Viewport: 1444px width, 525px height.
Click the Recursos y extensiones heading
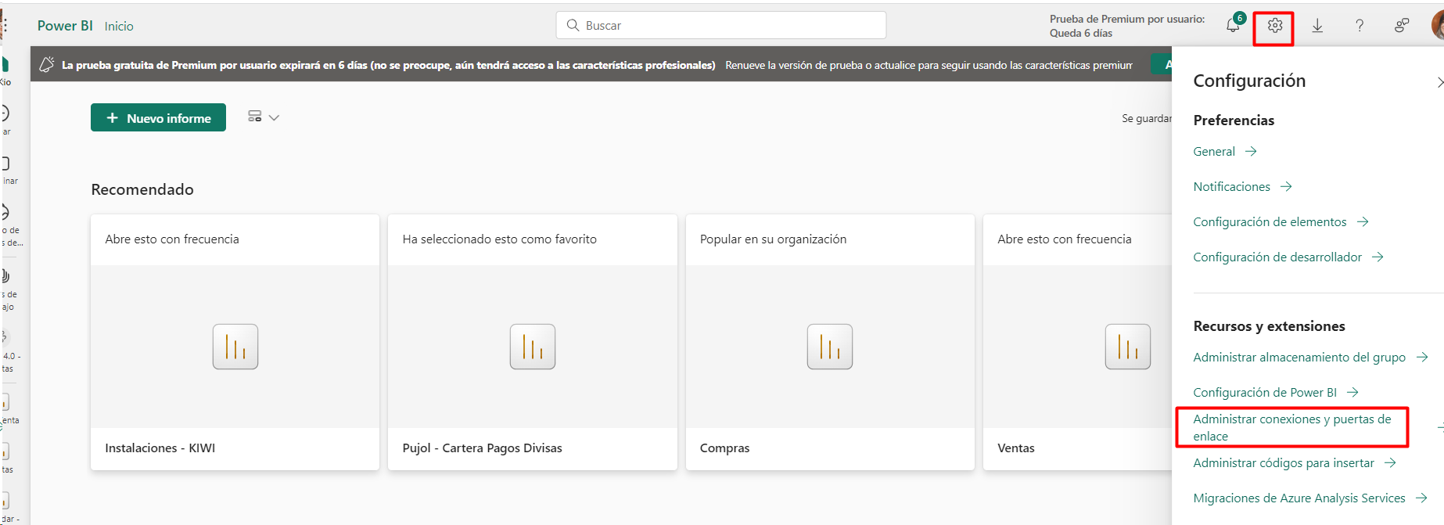pos(1269,326)
